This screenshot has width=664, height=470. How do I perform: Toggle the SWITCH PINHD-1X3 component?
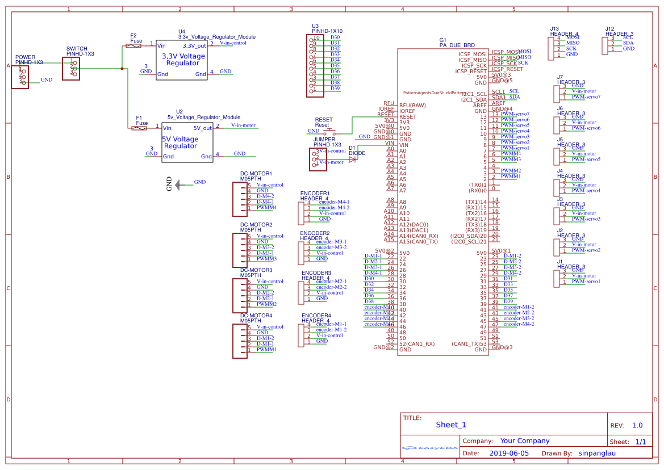[71, 69]
